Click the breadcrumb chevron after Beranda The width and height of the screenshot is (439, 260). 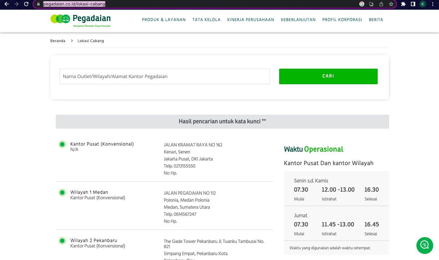pyautogui.click(x=72, y=41)
